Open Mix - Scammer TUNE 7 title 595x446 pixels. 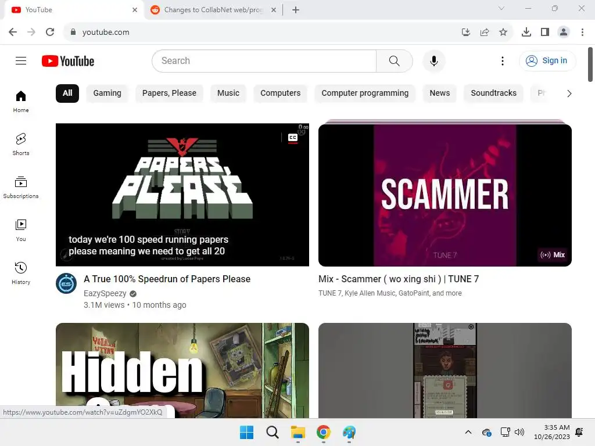point(399,279)
